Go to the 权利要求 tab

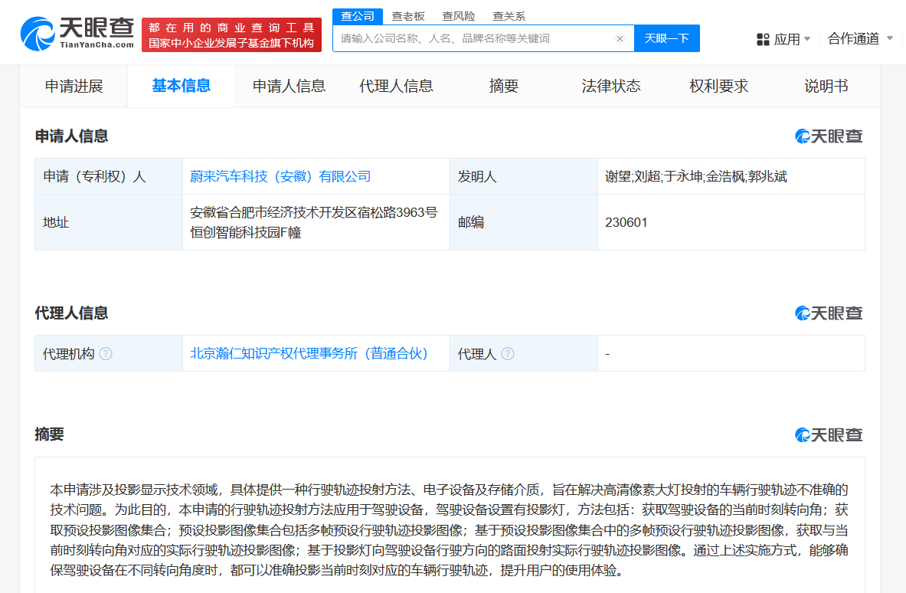pos(718,87)
